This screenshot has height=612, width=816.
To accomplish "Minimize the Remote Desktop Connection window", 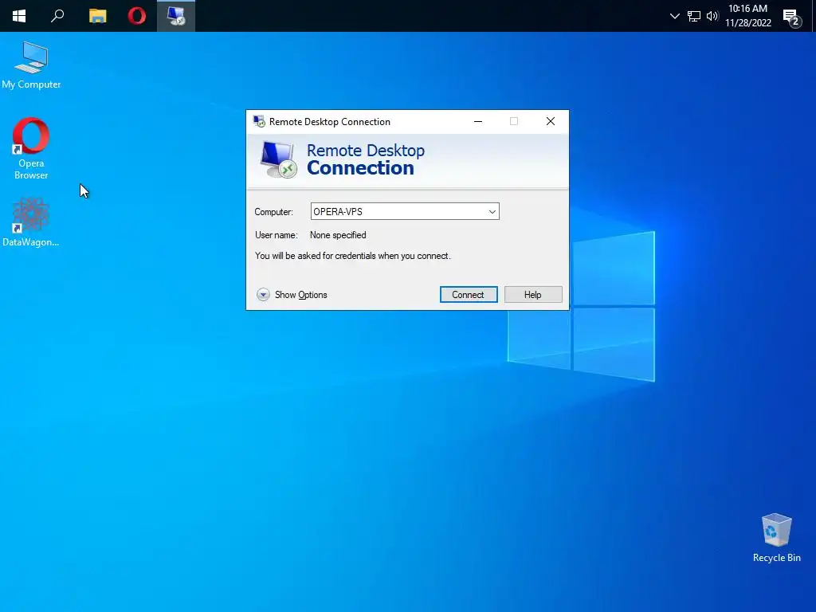I will coord(478,121).
